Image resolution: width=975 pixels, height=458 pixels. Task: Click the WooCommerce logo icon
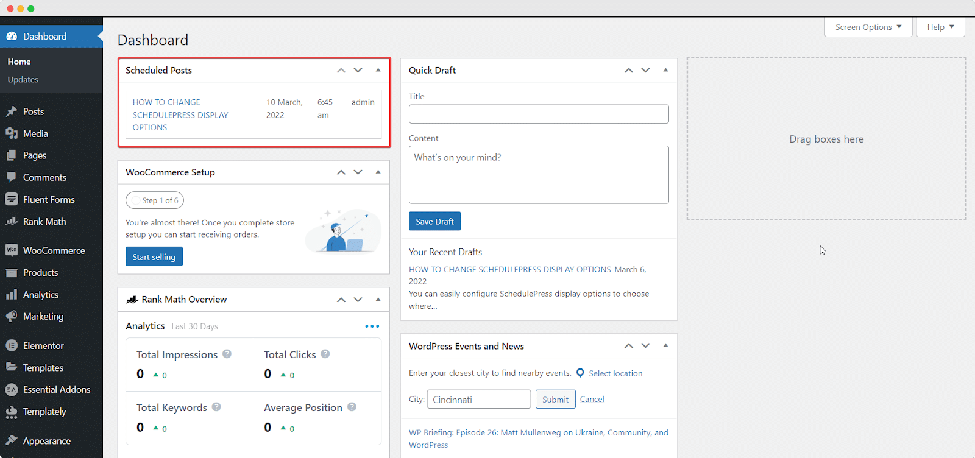12,250
